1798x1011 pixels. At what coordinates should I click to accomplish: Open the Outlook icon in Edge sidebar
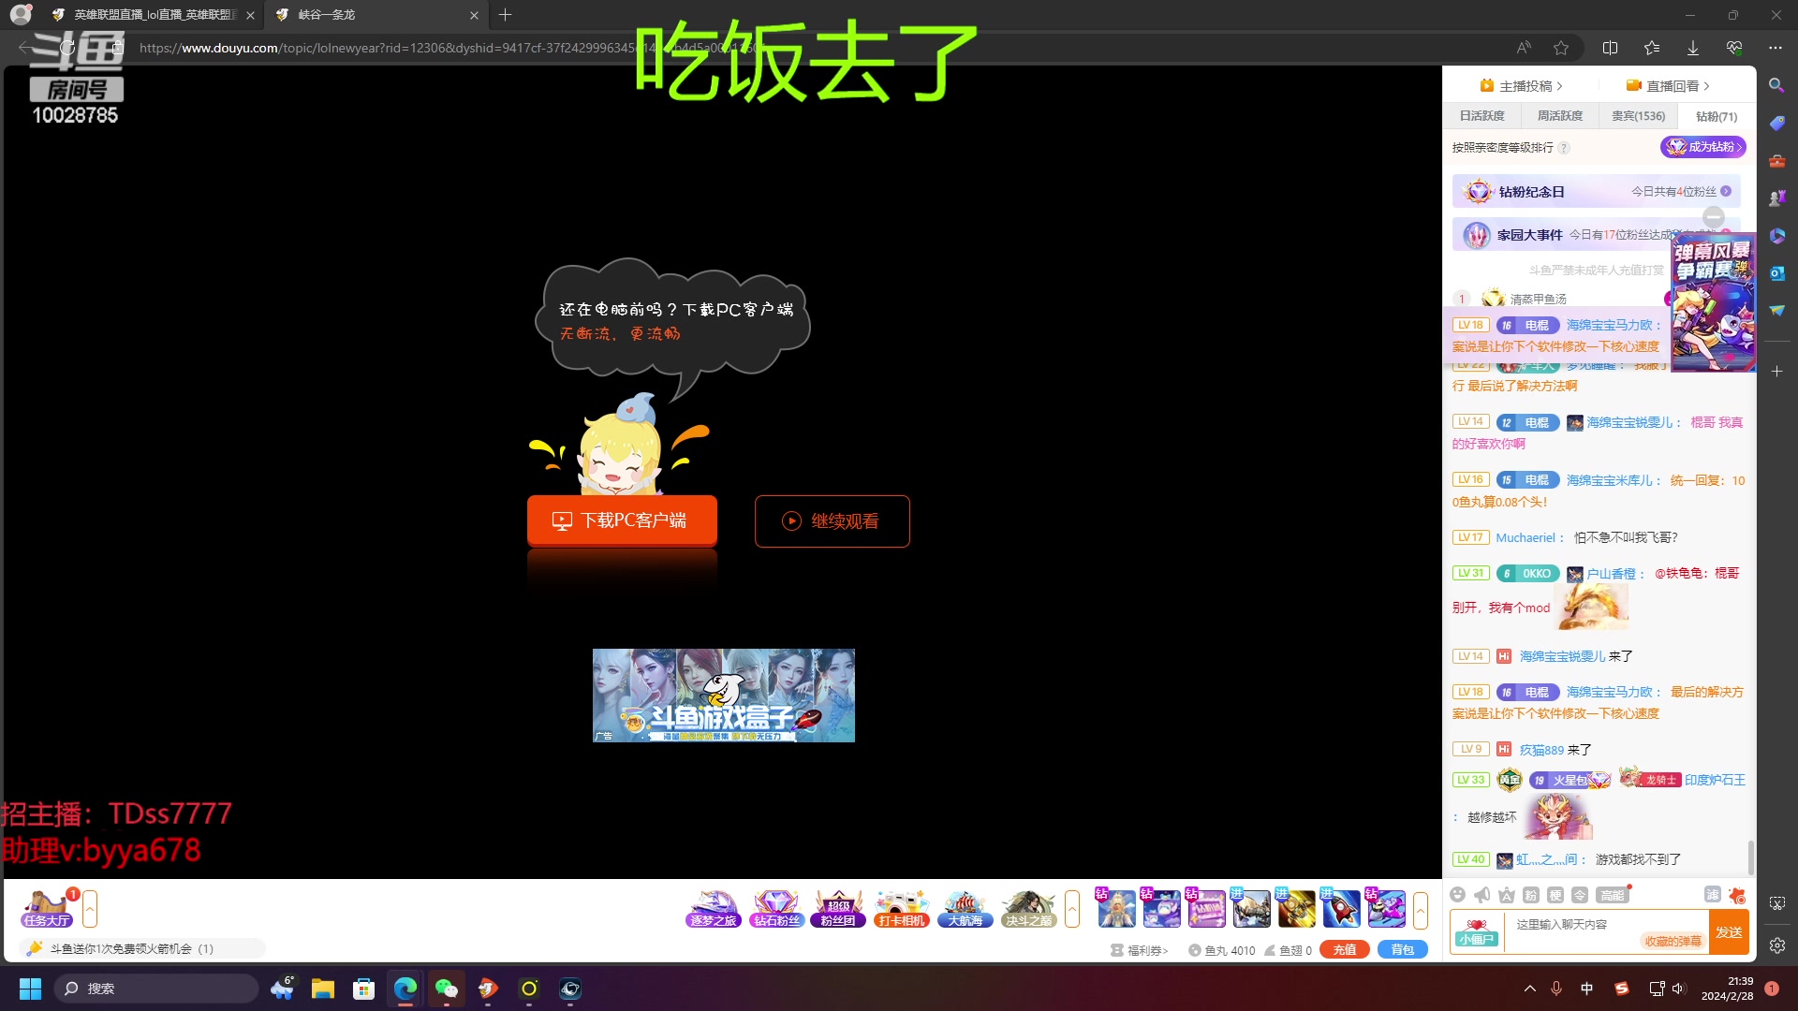[1776, 273]
